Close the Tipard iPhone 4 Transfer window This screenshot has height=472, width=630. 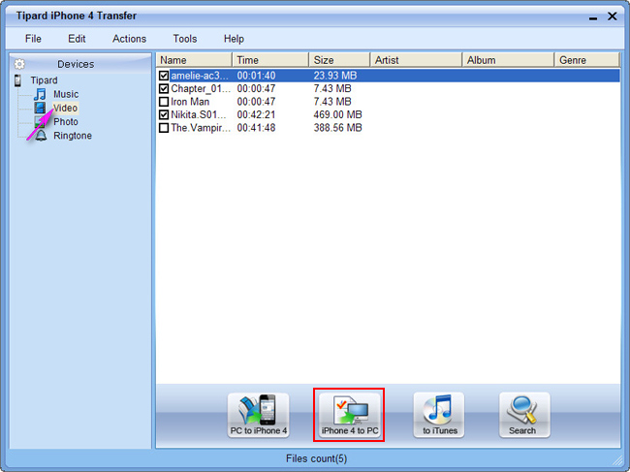[x=613, y=16]
